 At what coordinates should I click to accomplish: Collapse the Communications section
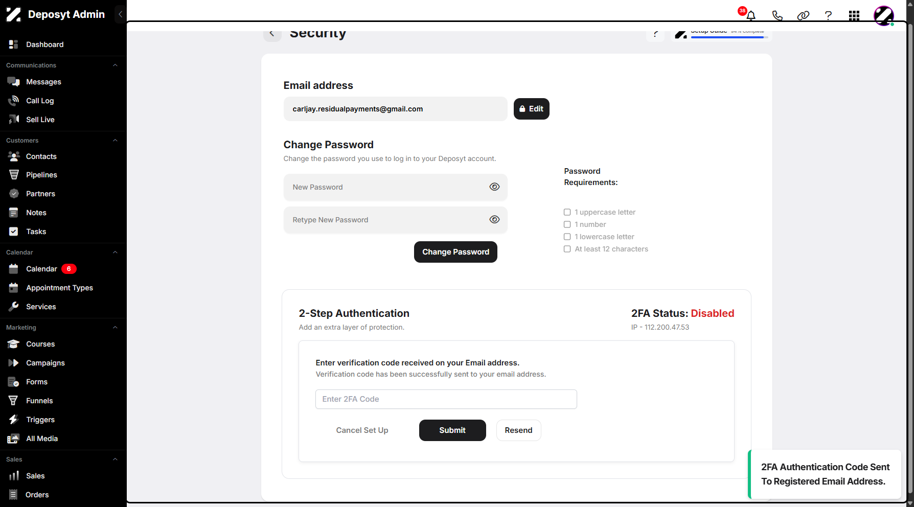click(115, 65)
